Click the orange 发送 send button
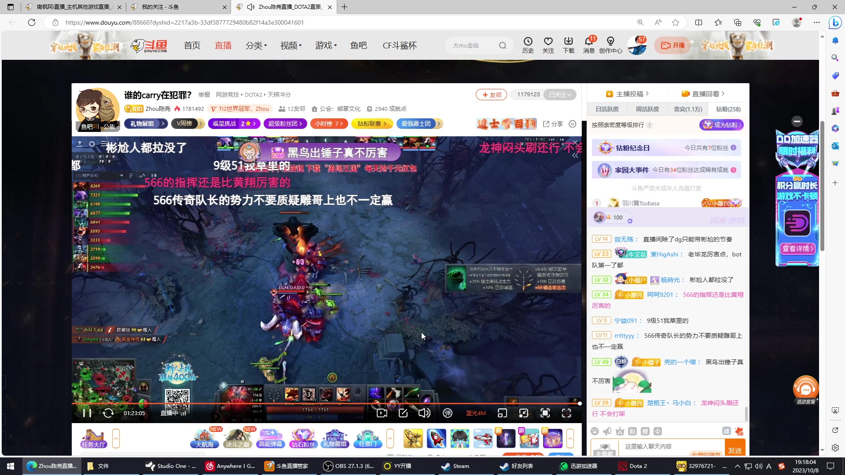 [735, 448]
